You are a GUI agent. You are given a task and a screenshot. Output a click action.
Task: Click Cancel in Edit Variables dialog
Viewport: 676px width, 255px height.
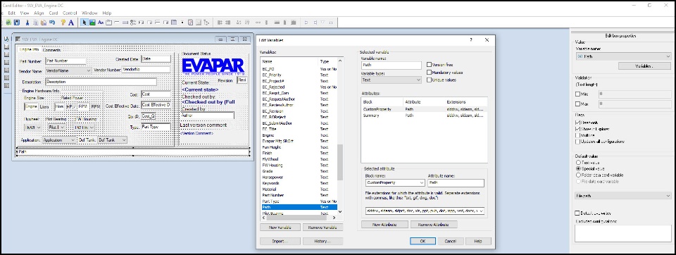click(x=451, y=241)
